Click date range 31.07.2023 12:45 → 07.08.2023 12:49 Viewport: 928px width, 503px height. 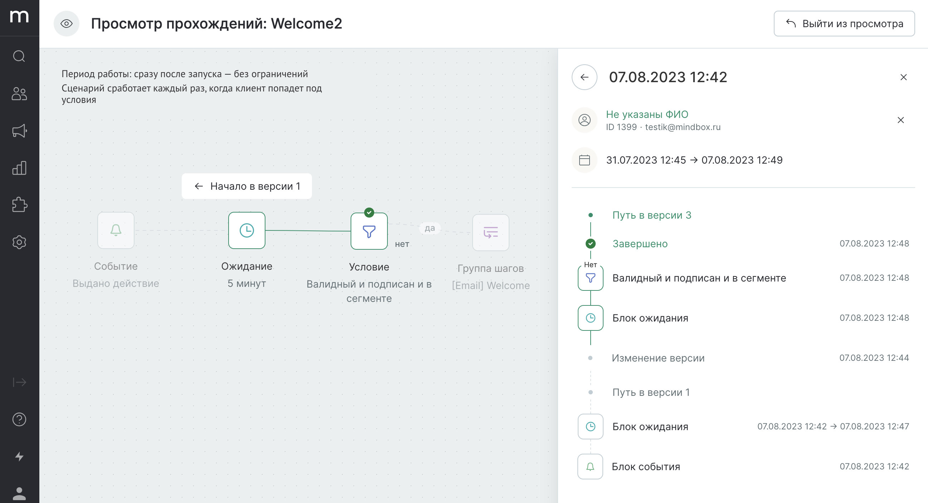click(x=694, y=160)
